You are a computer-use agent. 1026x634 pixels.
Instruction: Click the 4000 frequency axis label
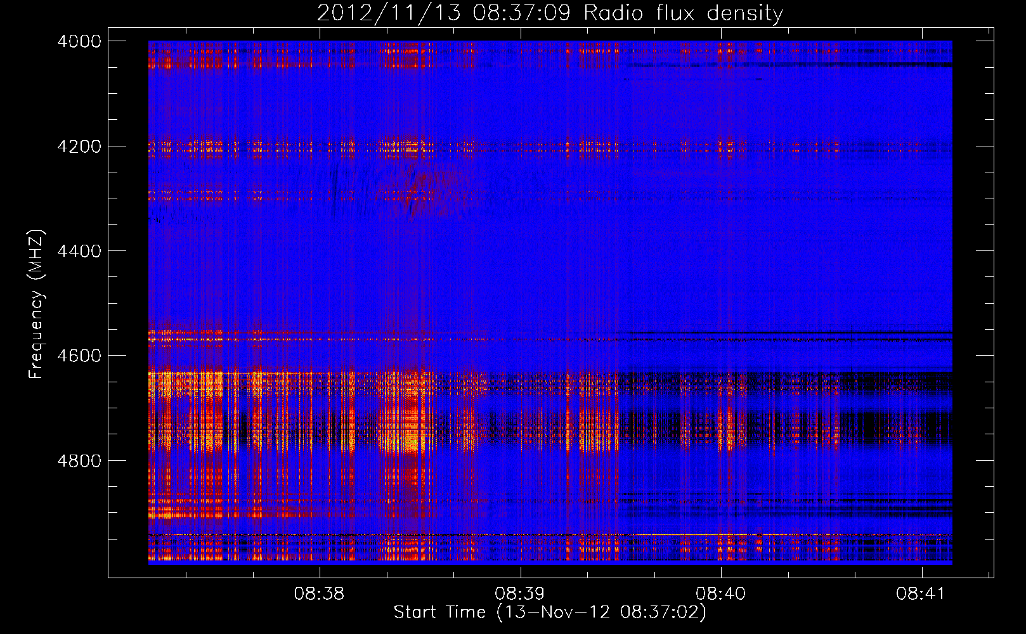click(x=79, y=41)
